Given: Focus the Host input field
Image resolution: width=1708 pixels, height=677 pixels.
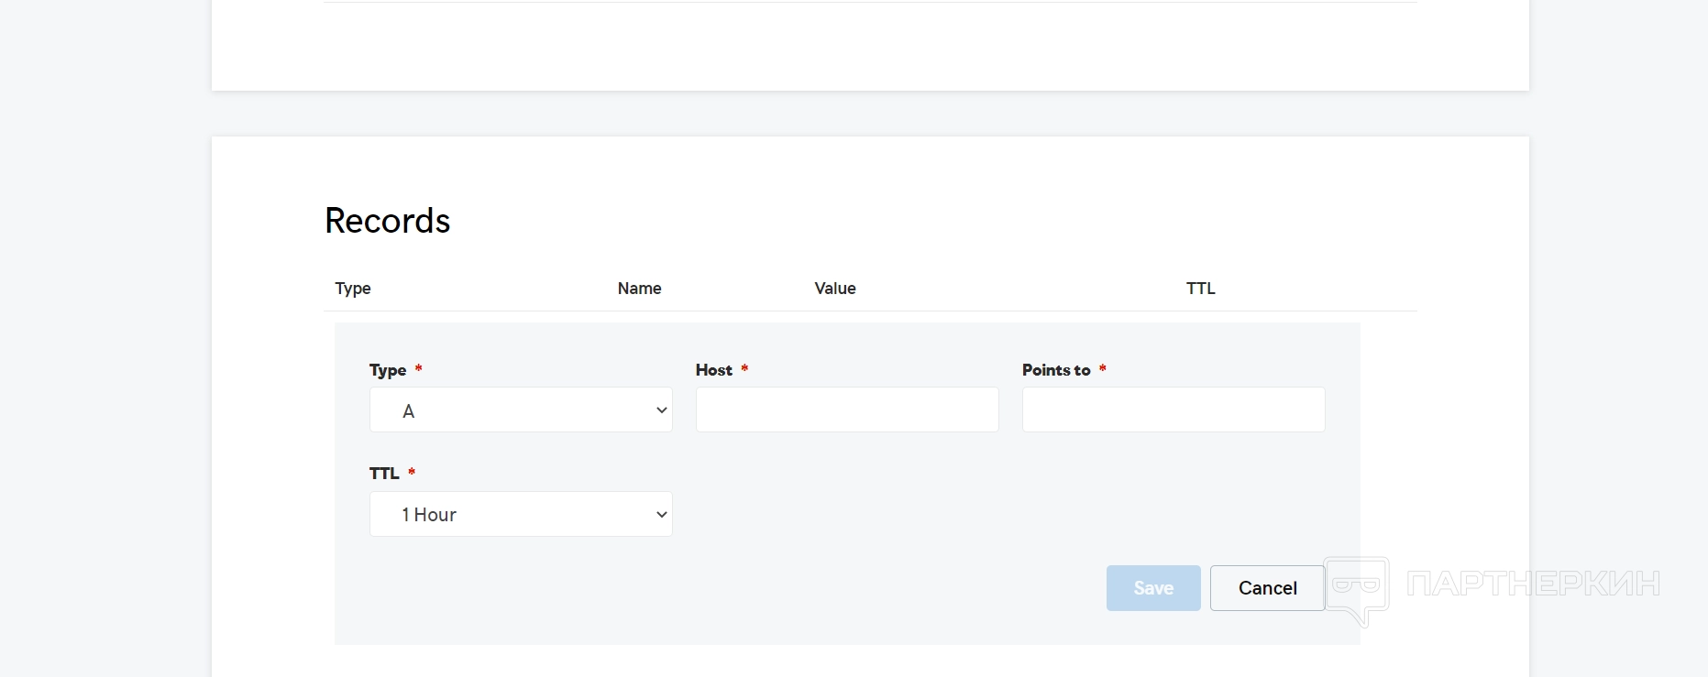Looking at the screenshot, I should click(846, 409).
